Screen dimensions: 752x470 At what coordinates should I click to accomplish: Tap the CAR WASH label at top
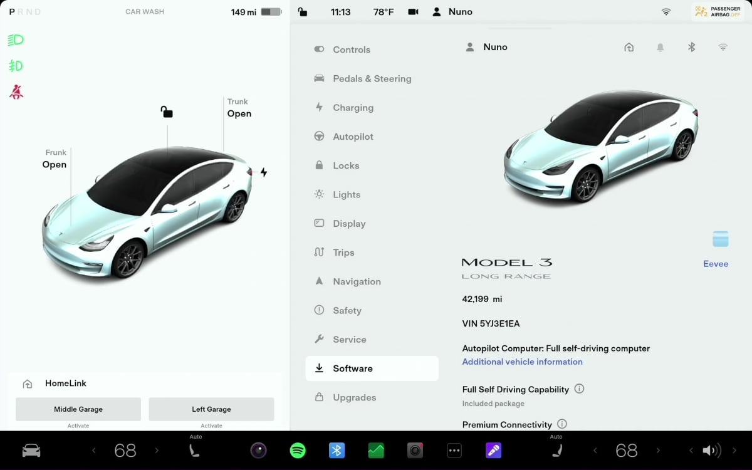[x=145, y=11]
